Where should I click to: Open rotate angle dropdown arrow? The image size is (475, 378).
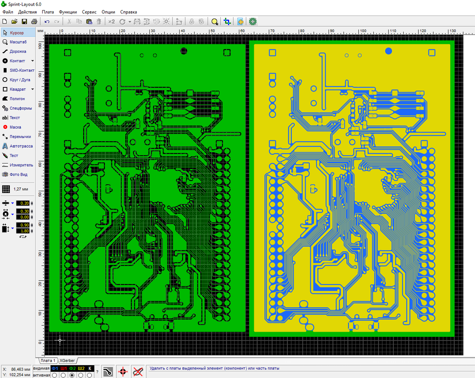coord(130,22)
